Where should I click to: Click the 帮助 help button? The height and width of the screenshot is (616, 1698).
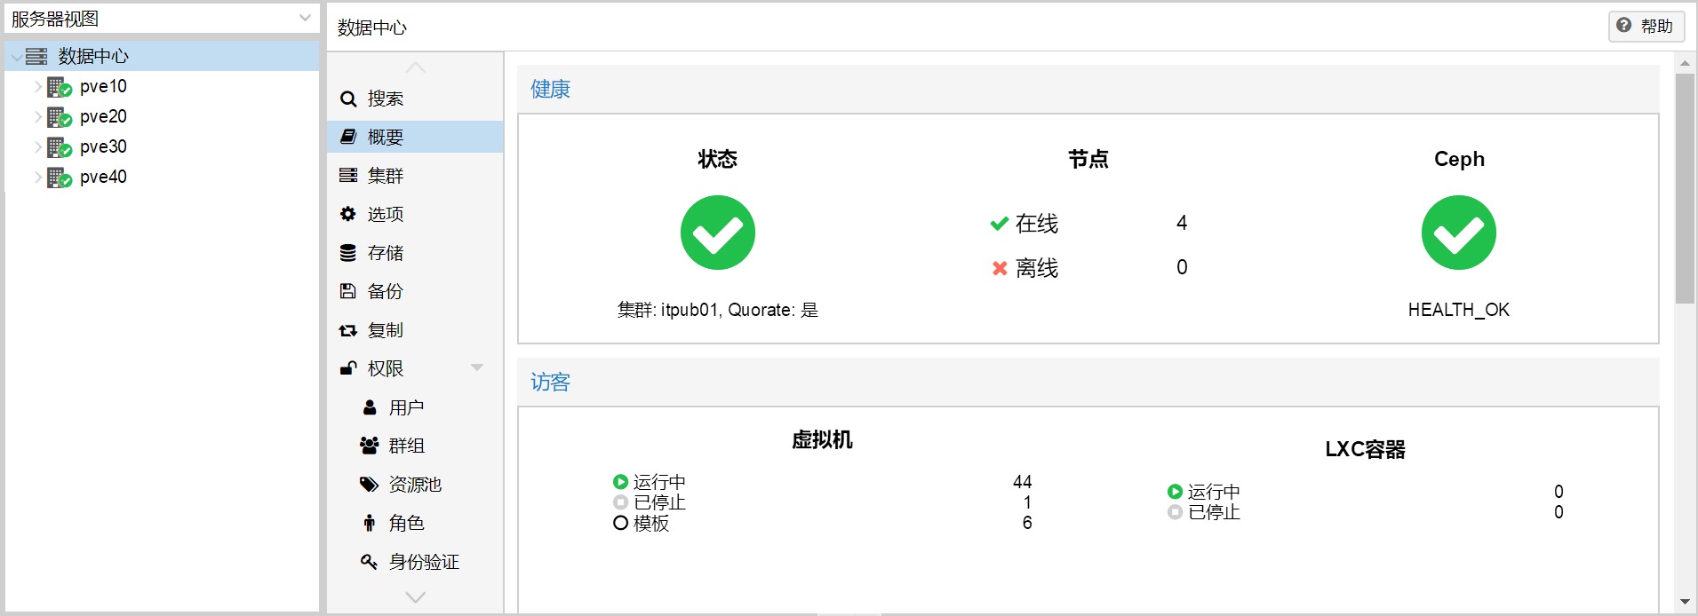coord(1646,26)
